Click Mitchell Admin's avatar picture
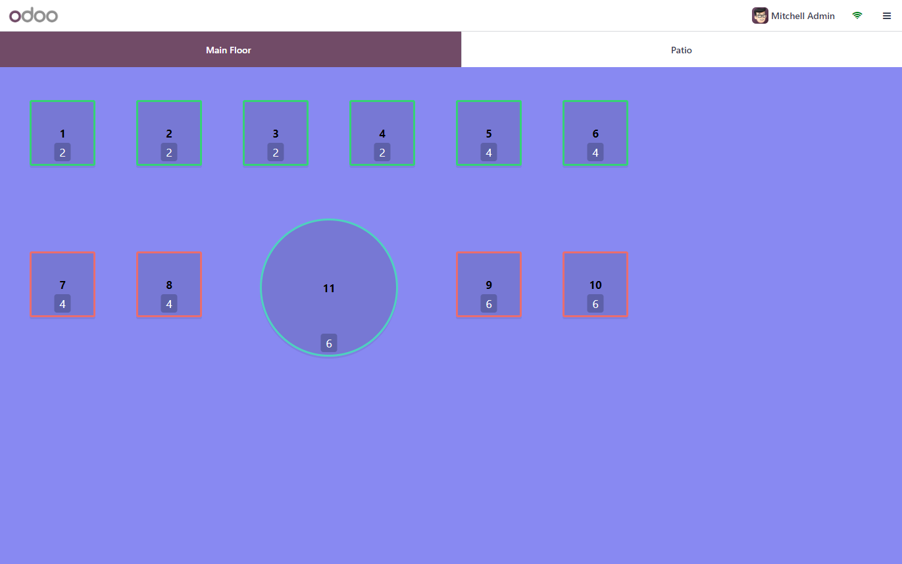Image resolution: width=902 pixels, height=564 pixels. tap(760, 16)
